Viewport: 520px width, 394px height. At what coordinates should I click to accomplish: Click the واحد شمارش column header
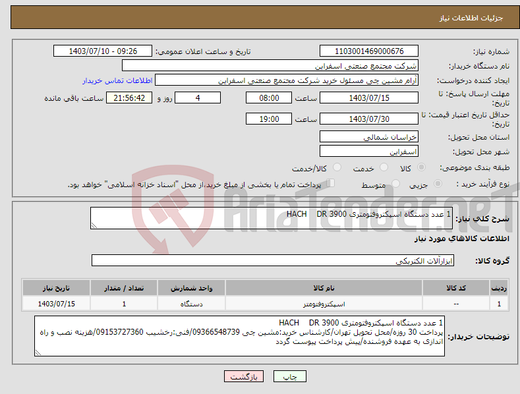[191, 288]
